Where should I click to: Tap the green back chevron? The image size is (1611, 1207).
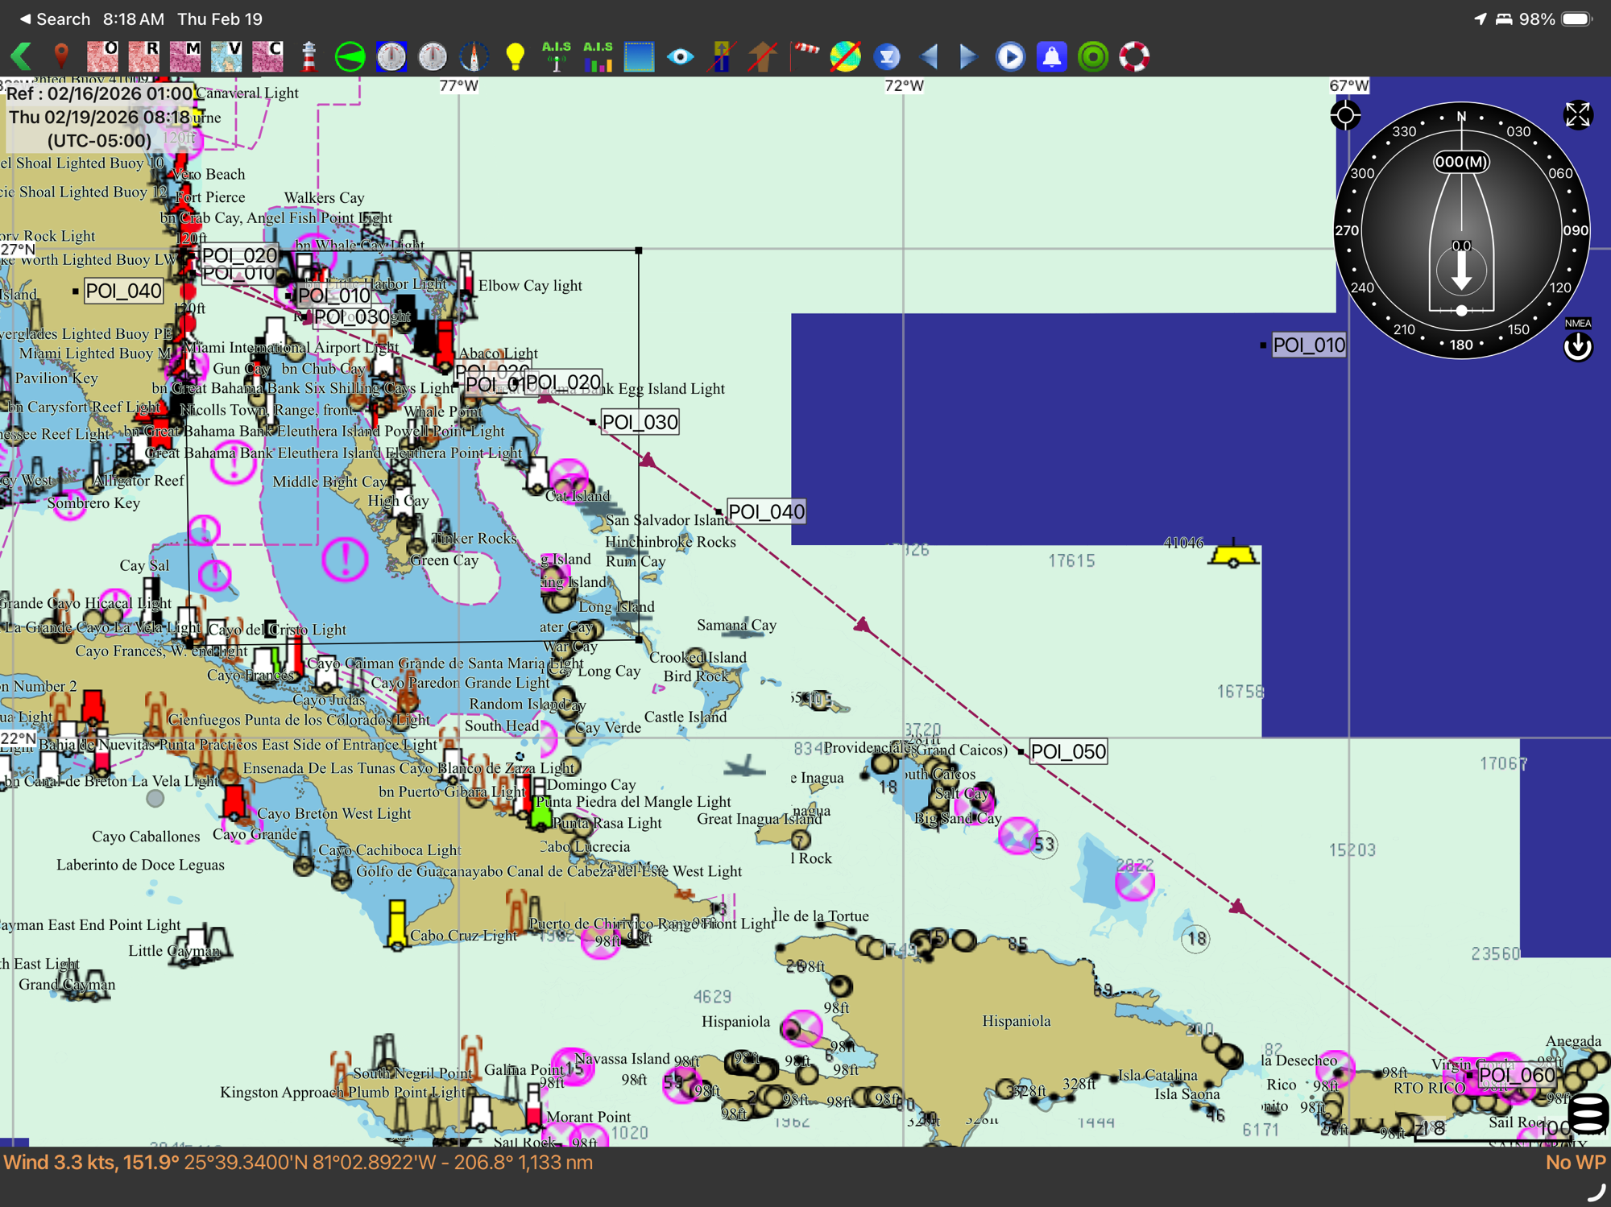pos(22,56)
